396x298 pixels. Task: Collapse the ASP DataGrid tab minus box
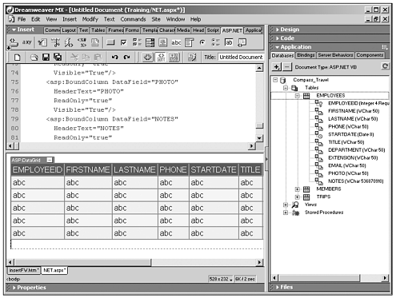click(x=50, y=160)
